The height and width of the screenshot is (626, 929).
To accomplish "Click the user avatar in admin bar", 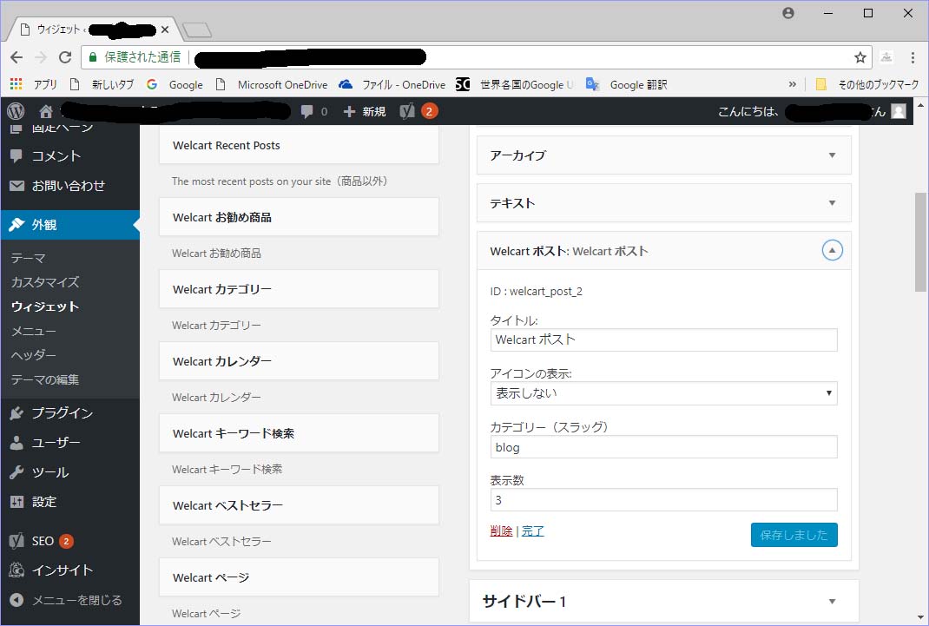I will [899, 111].
